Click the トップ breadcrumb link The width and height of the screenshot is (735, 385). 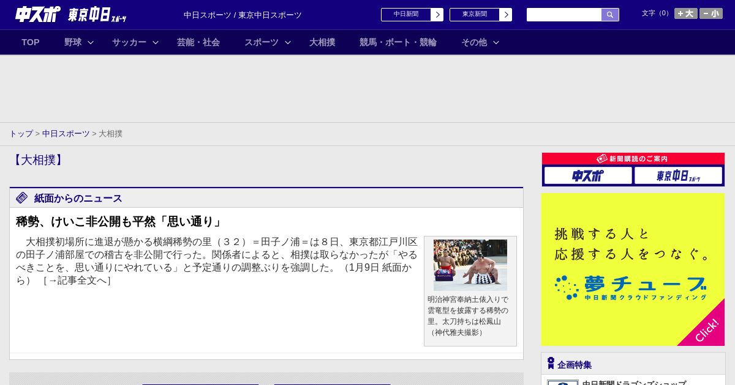click(21, 133)
